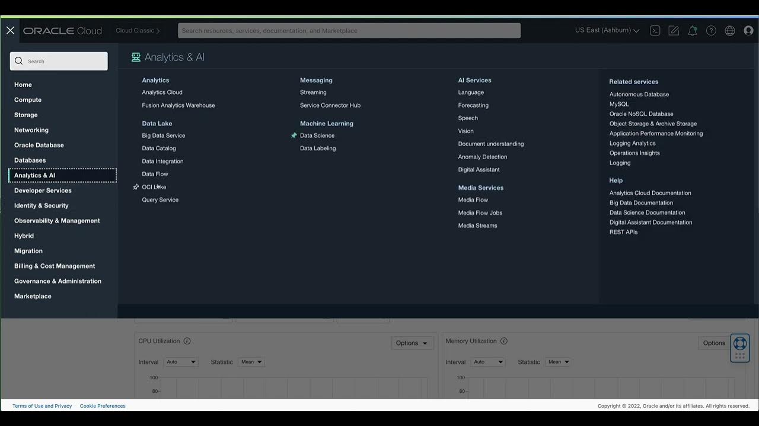
Task: Open Analytics Cloud service link
Action: click(162, 92)
